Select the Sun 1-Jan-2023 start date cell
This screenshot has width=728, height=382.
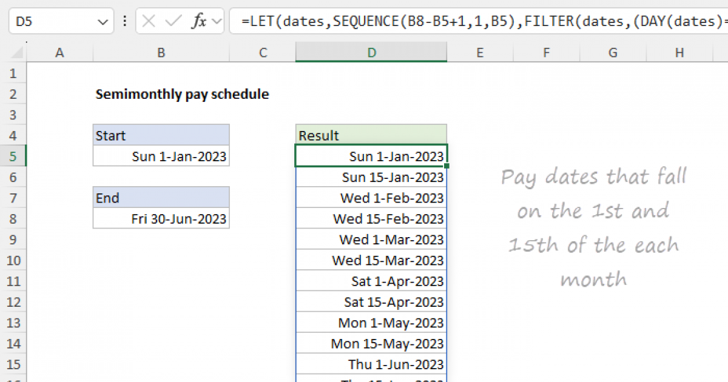pos(160,156)
